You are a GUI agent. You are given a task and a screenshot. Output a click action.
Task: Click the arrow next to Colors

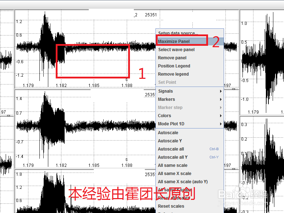220,116
